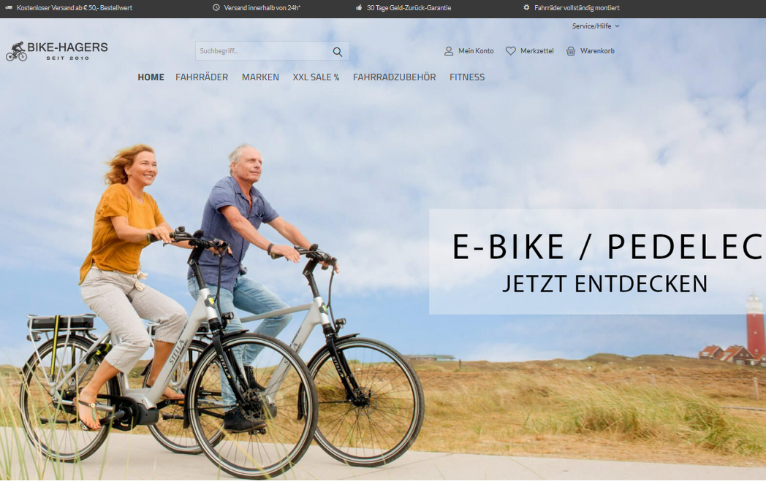Click the clock icon beside Versand innerhalb
The height and width of the screenshot is (484, 766).
tap(216, 8)
